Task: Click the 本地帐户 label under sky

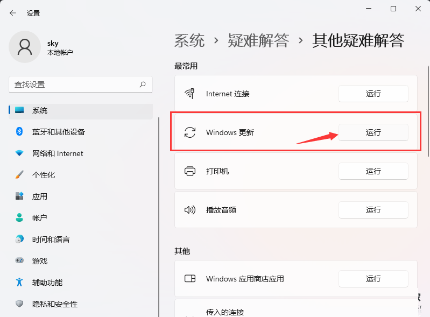Action: pyautogui.click(x=60, y=52)
